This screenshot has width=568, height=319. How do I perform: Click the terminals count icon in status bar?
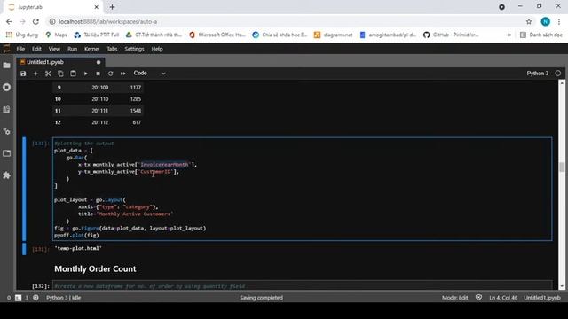(18, 298)
